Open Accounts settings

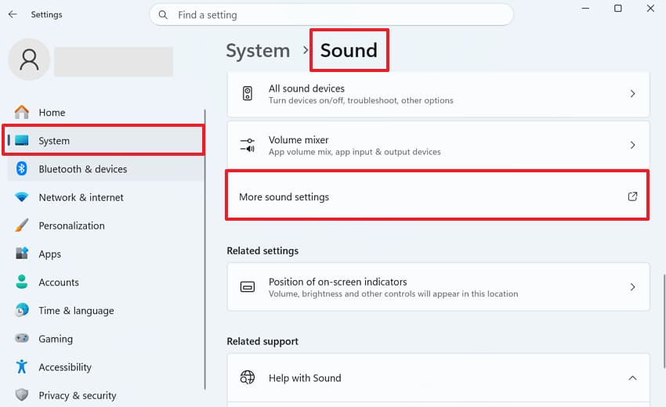click(105, 283)
